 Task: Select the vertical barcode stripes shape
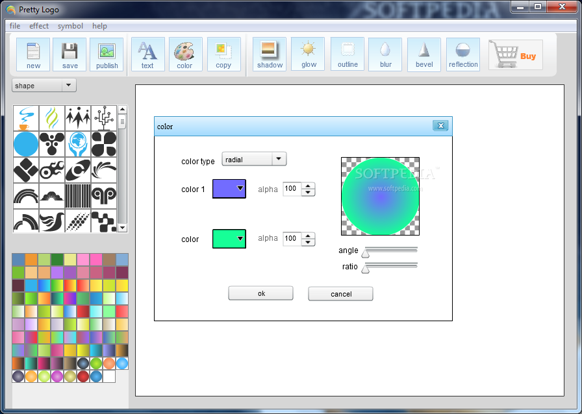coord(78,196)
